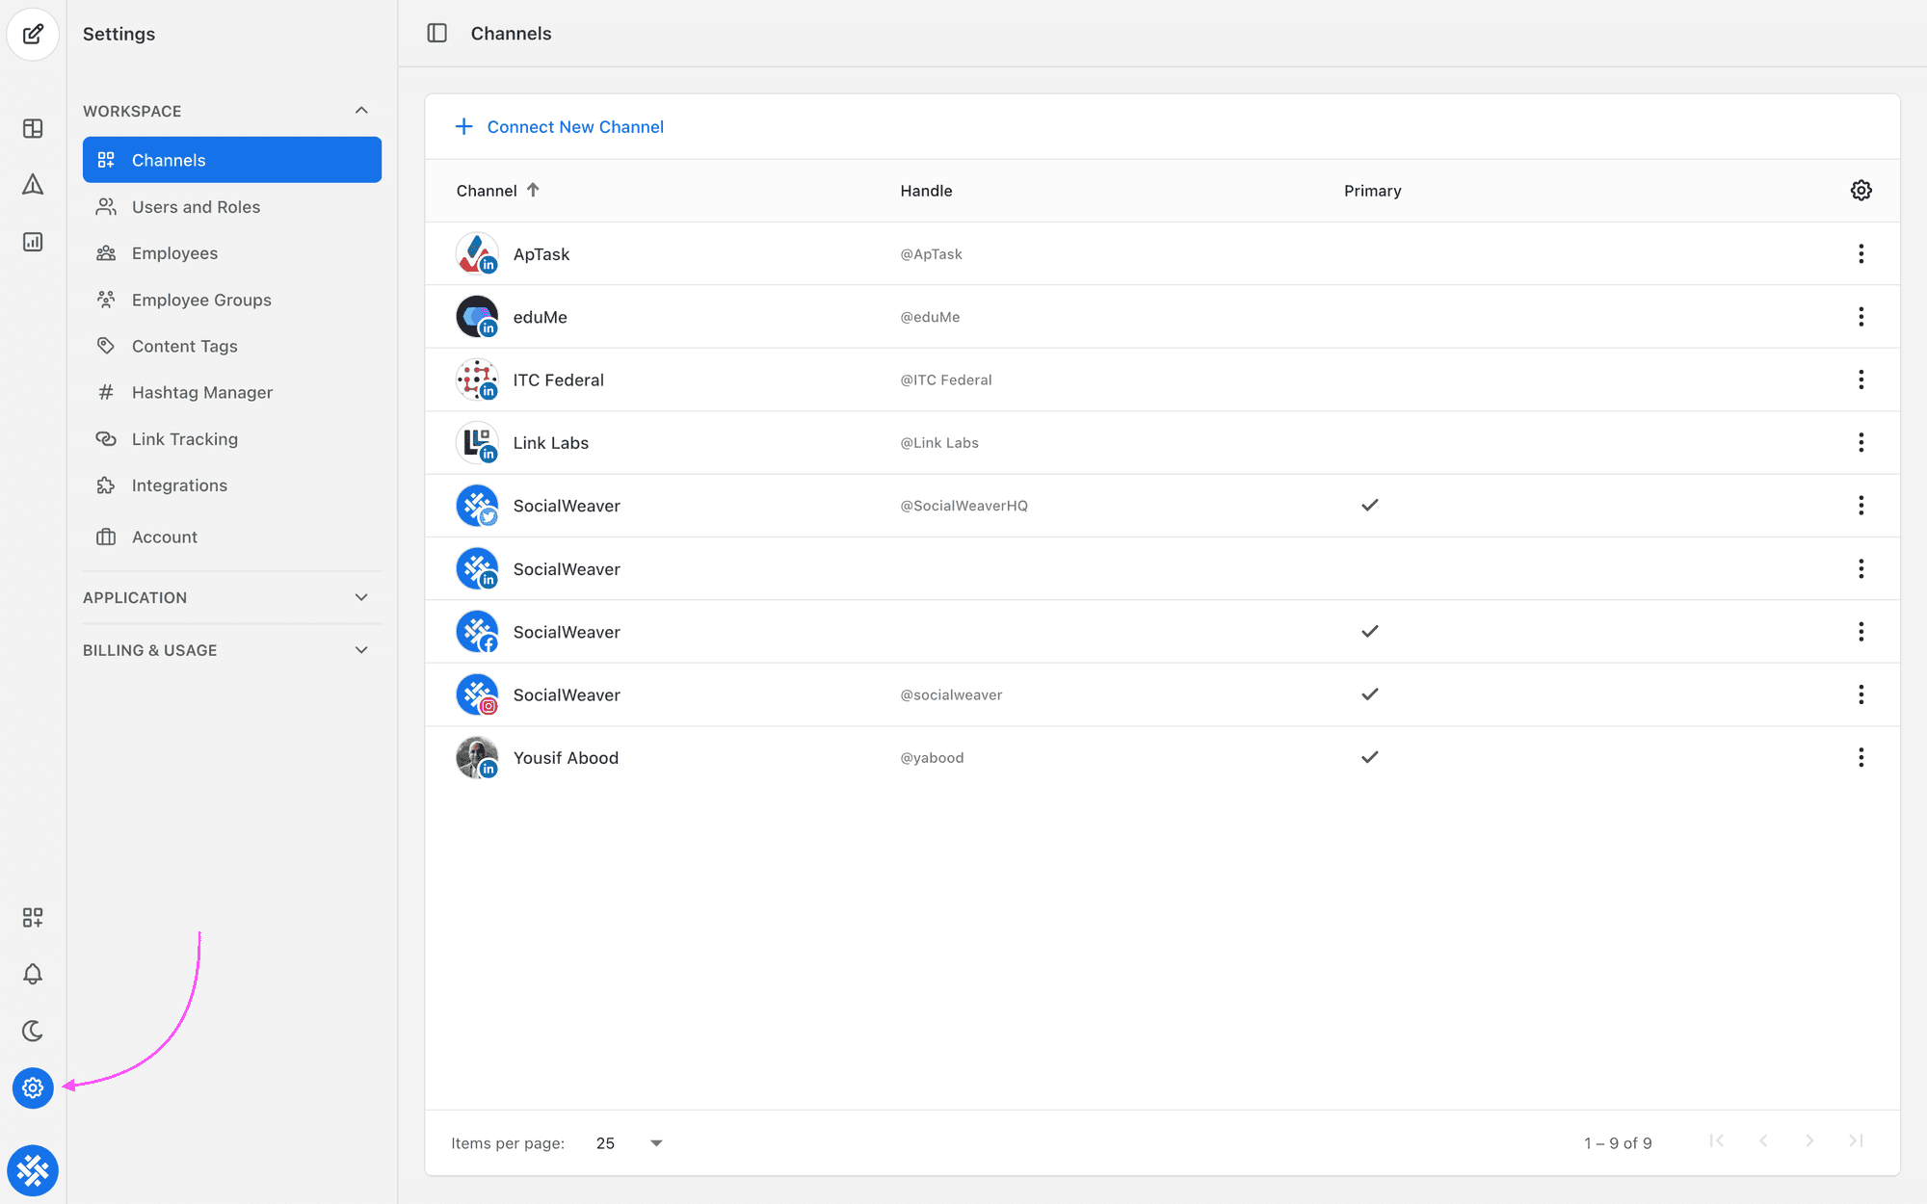Go to previous page arrow

[x=1763, y=1141]
